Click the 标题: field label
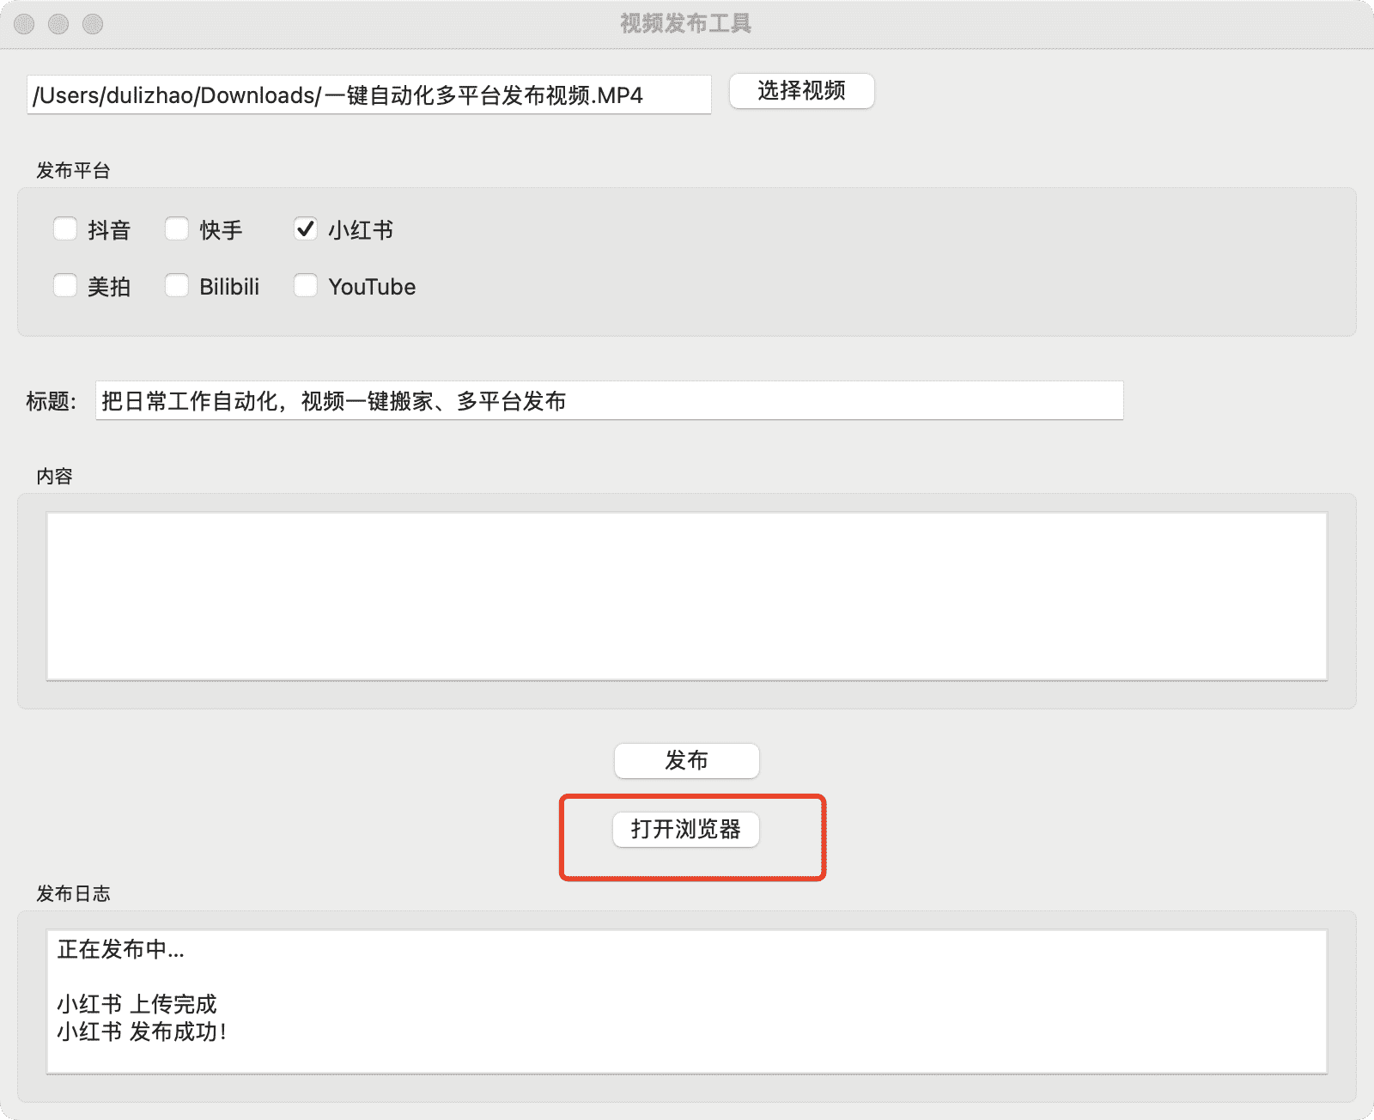The height and width of the screenshot is (1120, 1374). 52,401
